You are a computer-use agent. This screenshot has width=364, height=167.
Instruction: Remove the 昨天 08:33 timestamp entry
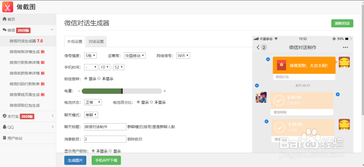point(257,86)
